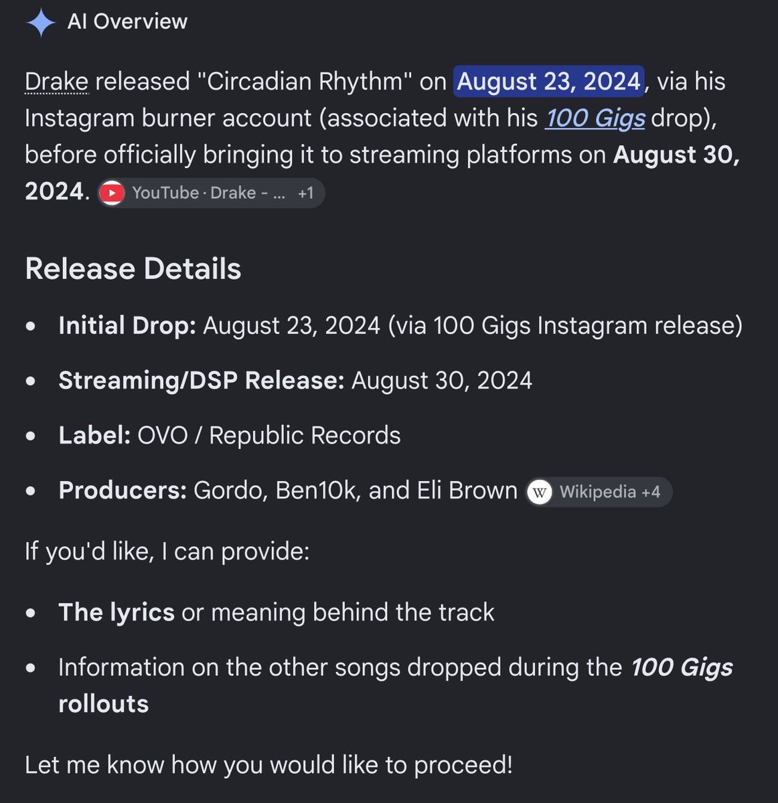Click 'Let me know how you would like to proceed'
Image resolution: width=778 pixels, height=803 pixels.
click(268, 765)
